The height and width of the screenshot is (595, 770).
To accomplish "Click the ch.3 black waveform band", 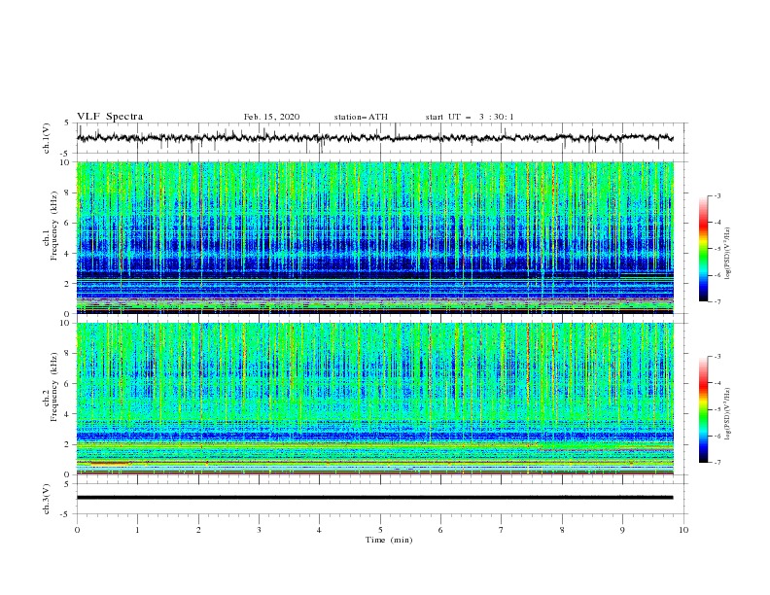I will (x=374, y=498).
